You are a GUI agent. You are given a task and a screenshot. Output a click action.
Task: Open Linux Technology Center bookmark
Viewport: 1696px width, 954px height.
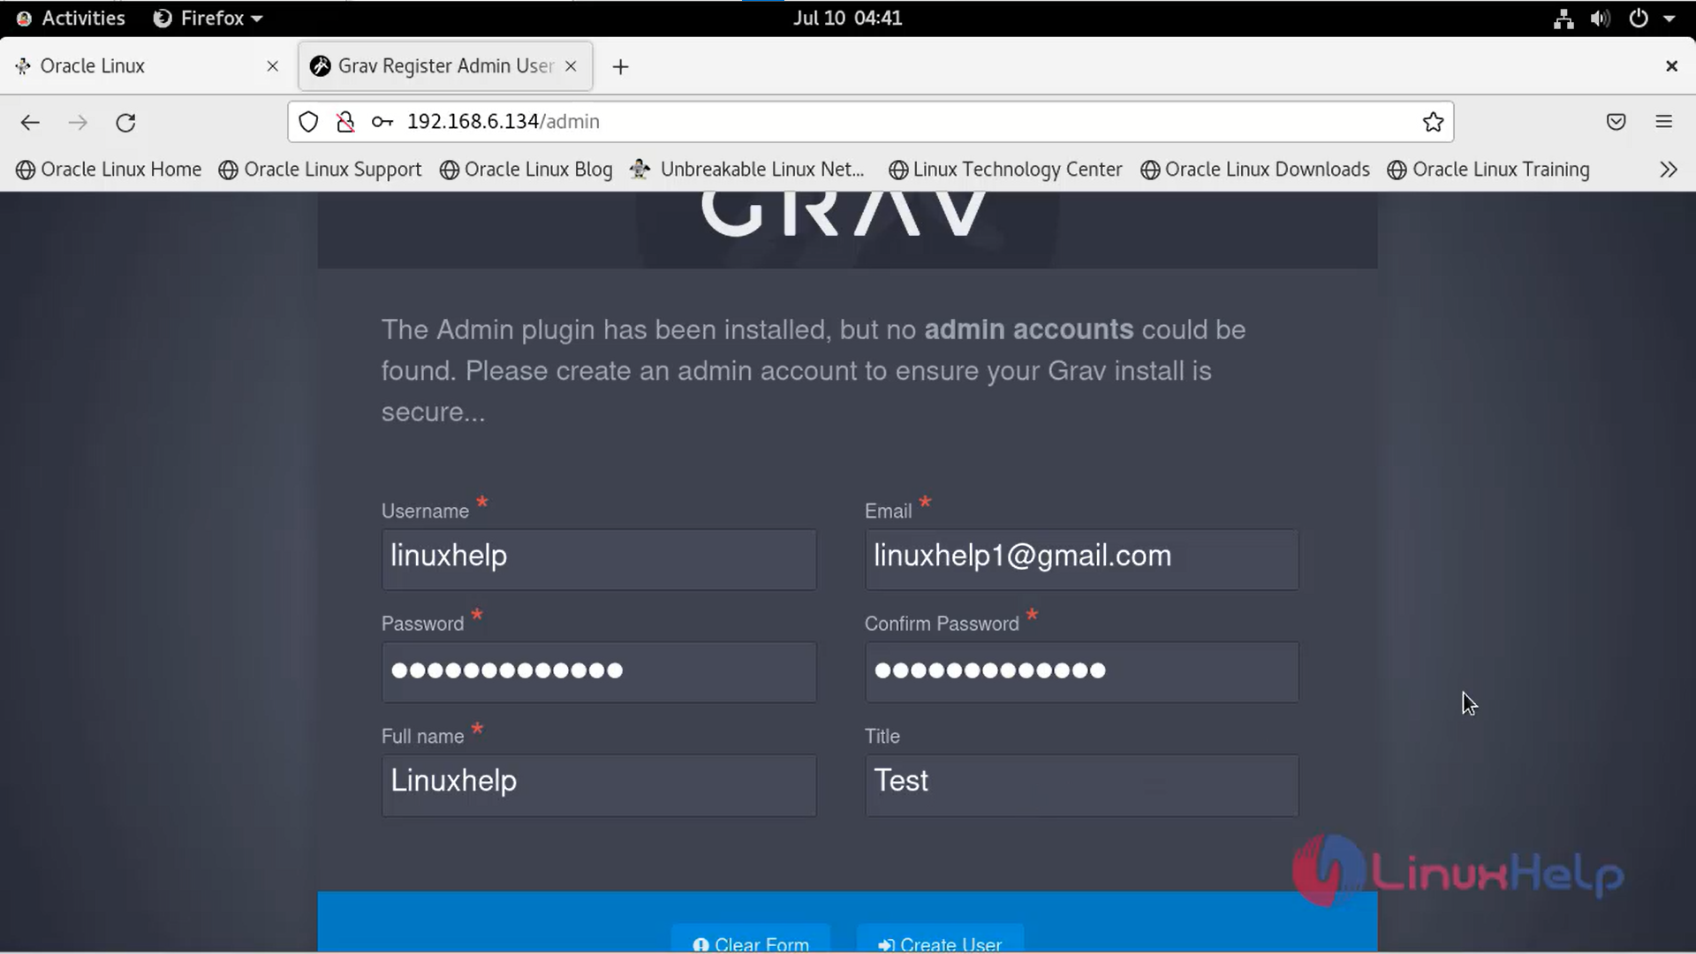point(1005,170)
